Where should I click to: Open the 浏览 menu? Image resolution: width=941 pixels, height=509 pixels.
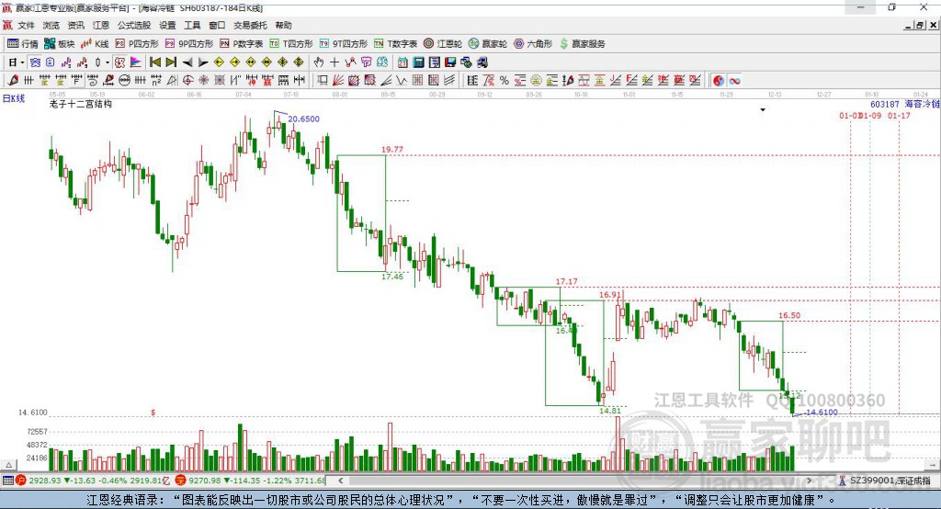51,25
